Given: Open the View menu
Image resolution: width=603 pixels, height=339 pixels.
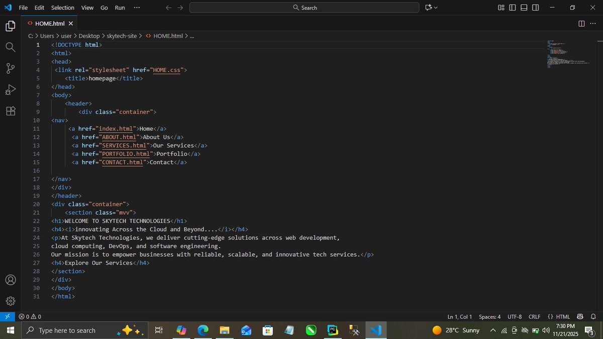Looking at the screenshot, I should 87,8.
